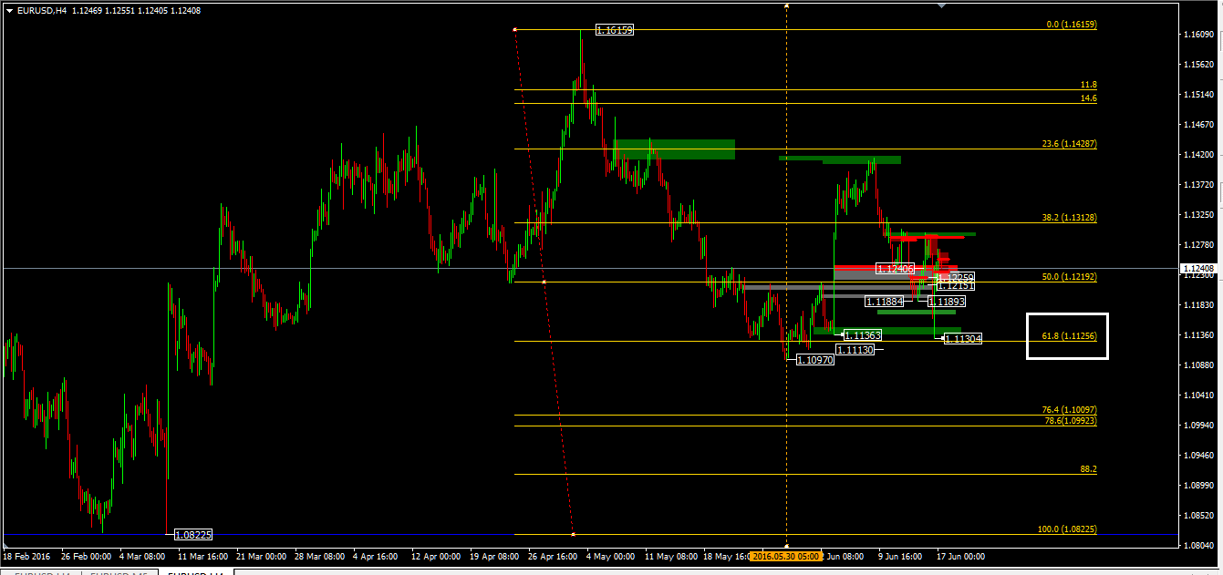Viewport: 1223px width, 575px height.
Task: Click the 2016.05.30 05:00 vertical line date label
Action: [x=786, y=556]
